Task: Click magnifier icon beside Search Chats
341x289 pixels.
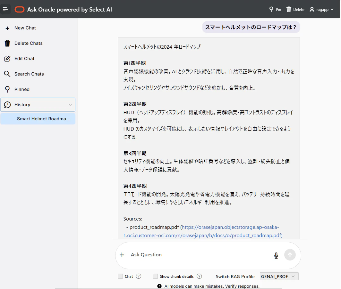Action: [7, 74]
